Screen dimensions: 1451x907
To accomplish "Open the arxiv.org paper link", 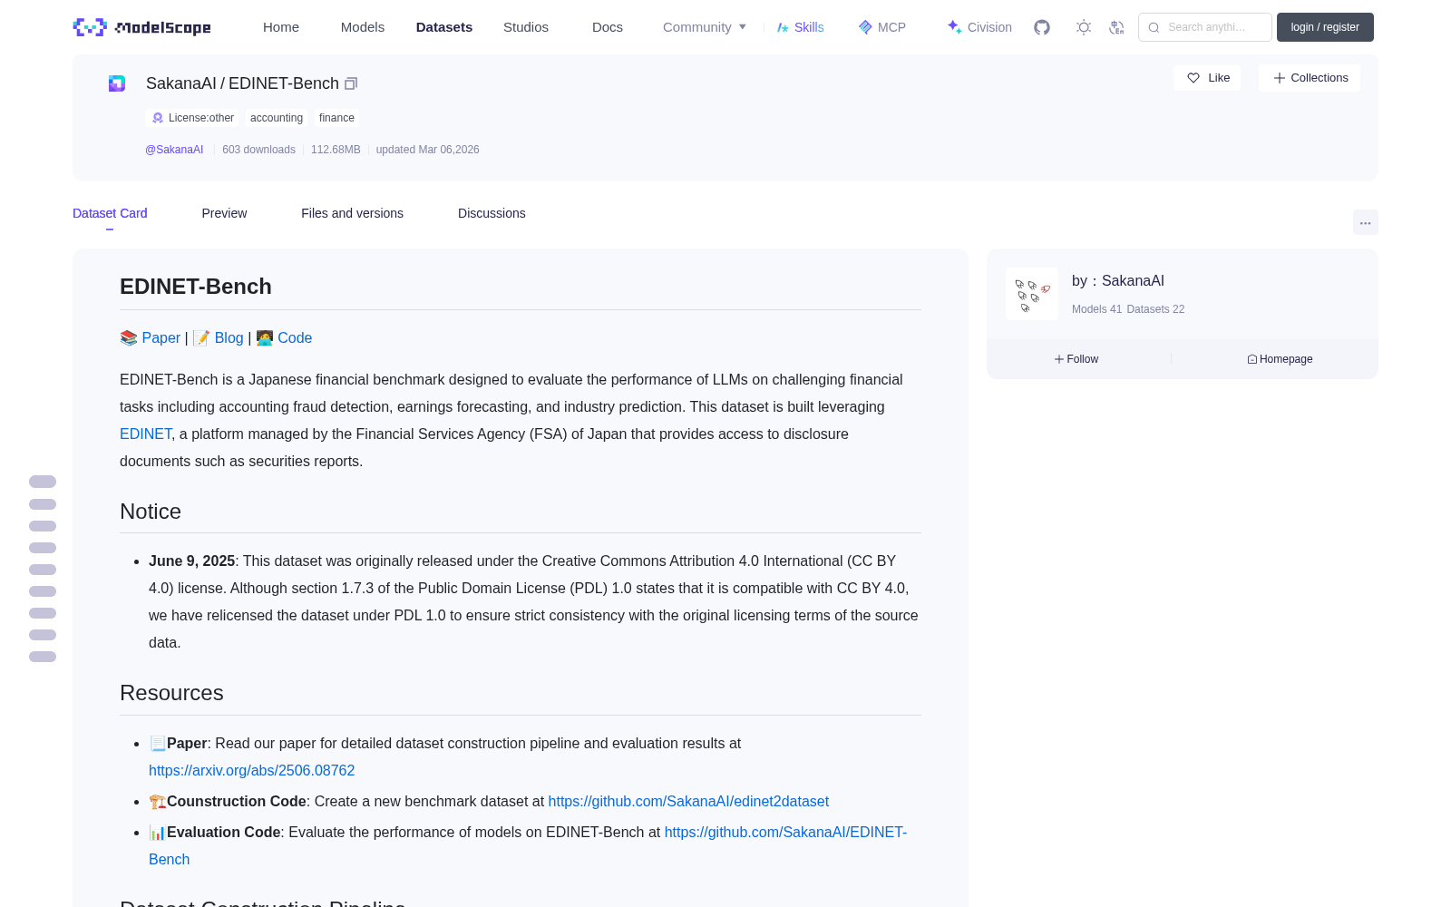I will [251, 770].
